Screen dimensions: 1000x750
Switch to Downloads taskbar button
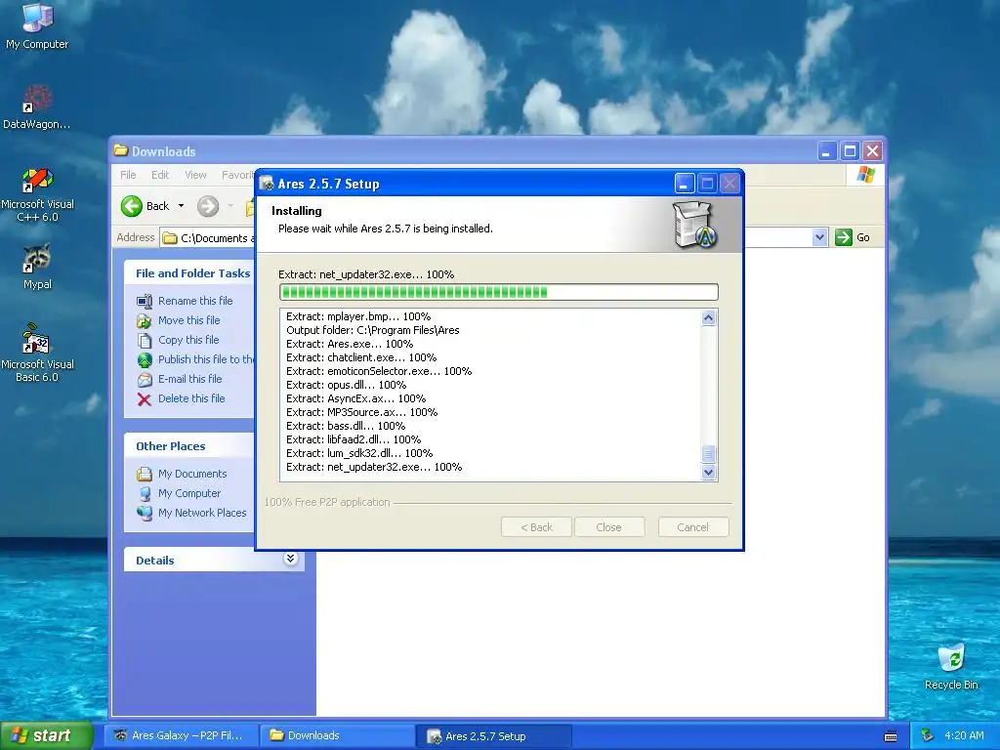pos(338,735)
